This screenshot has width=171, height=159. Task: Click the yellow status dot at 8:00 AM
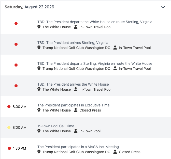click(9, 128)
